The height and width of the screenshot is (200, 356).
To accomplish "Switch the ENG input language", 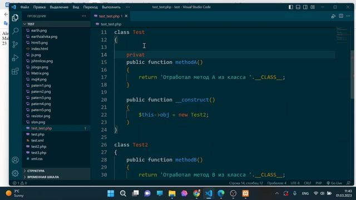I will [305, 193].
